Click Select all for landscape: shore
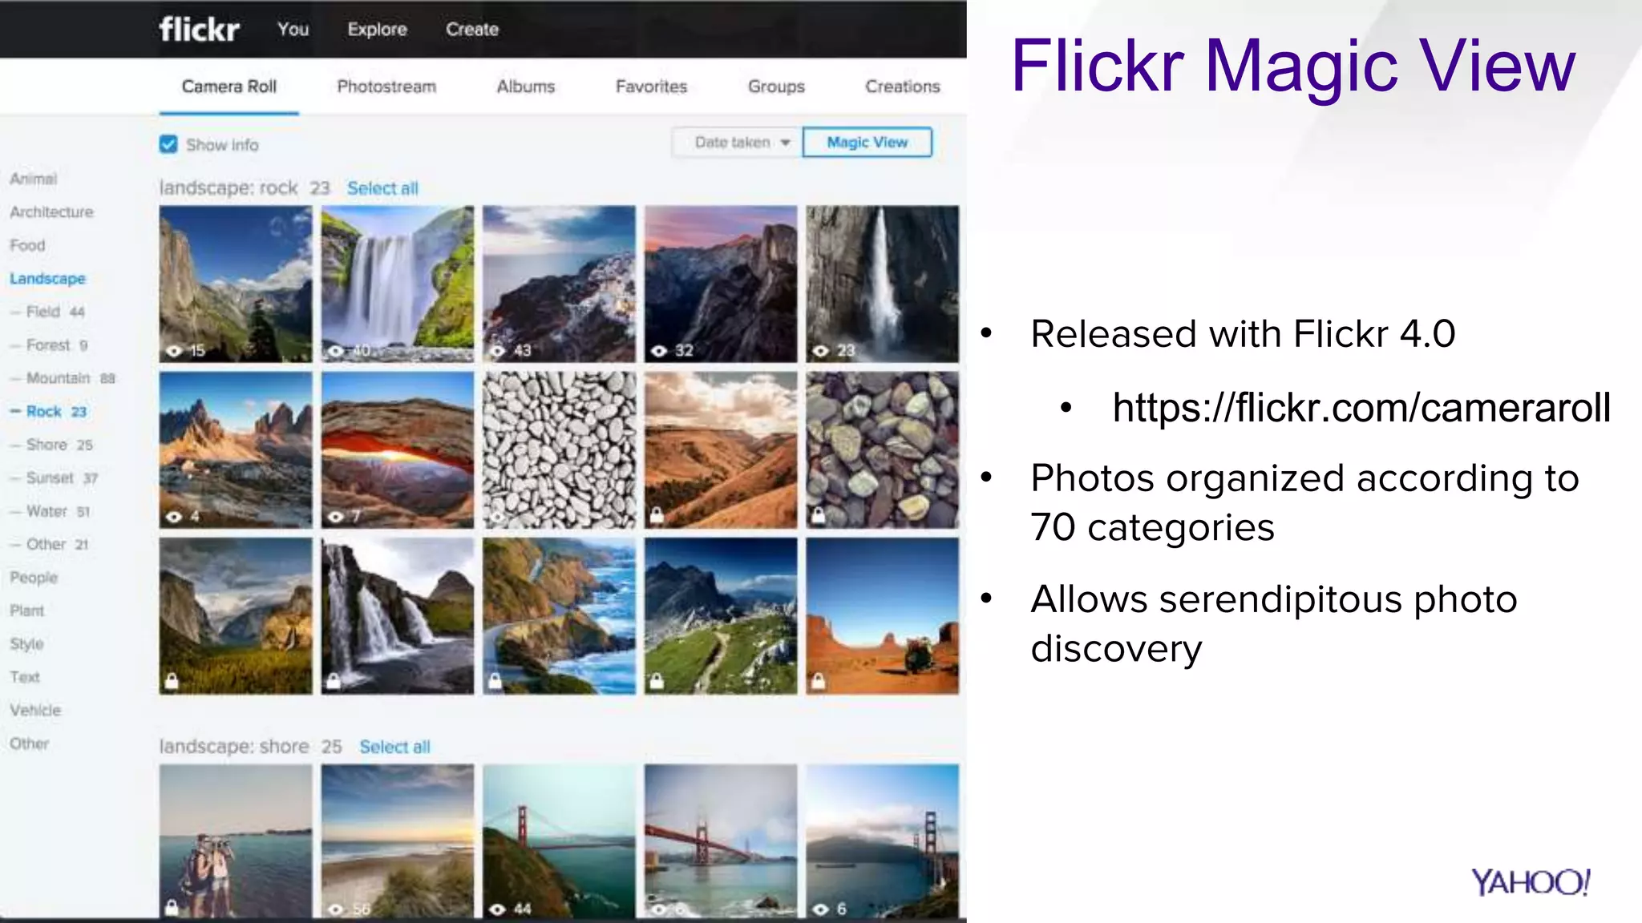Image resolution: width=1642 pixels, height=923 pixels. pyautogui.click(x=394, y=747)
